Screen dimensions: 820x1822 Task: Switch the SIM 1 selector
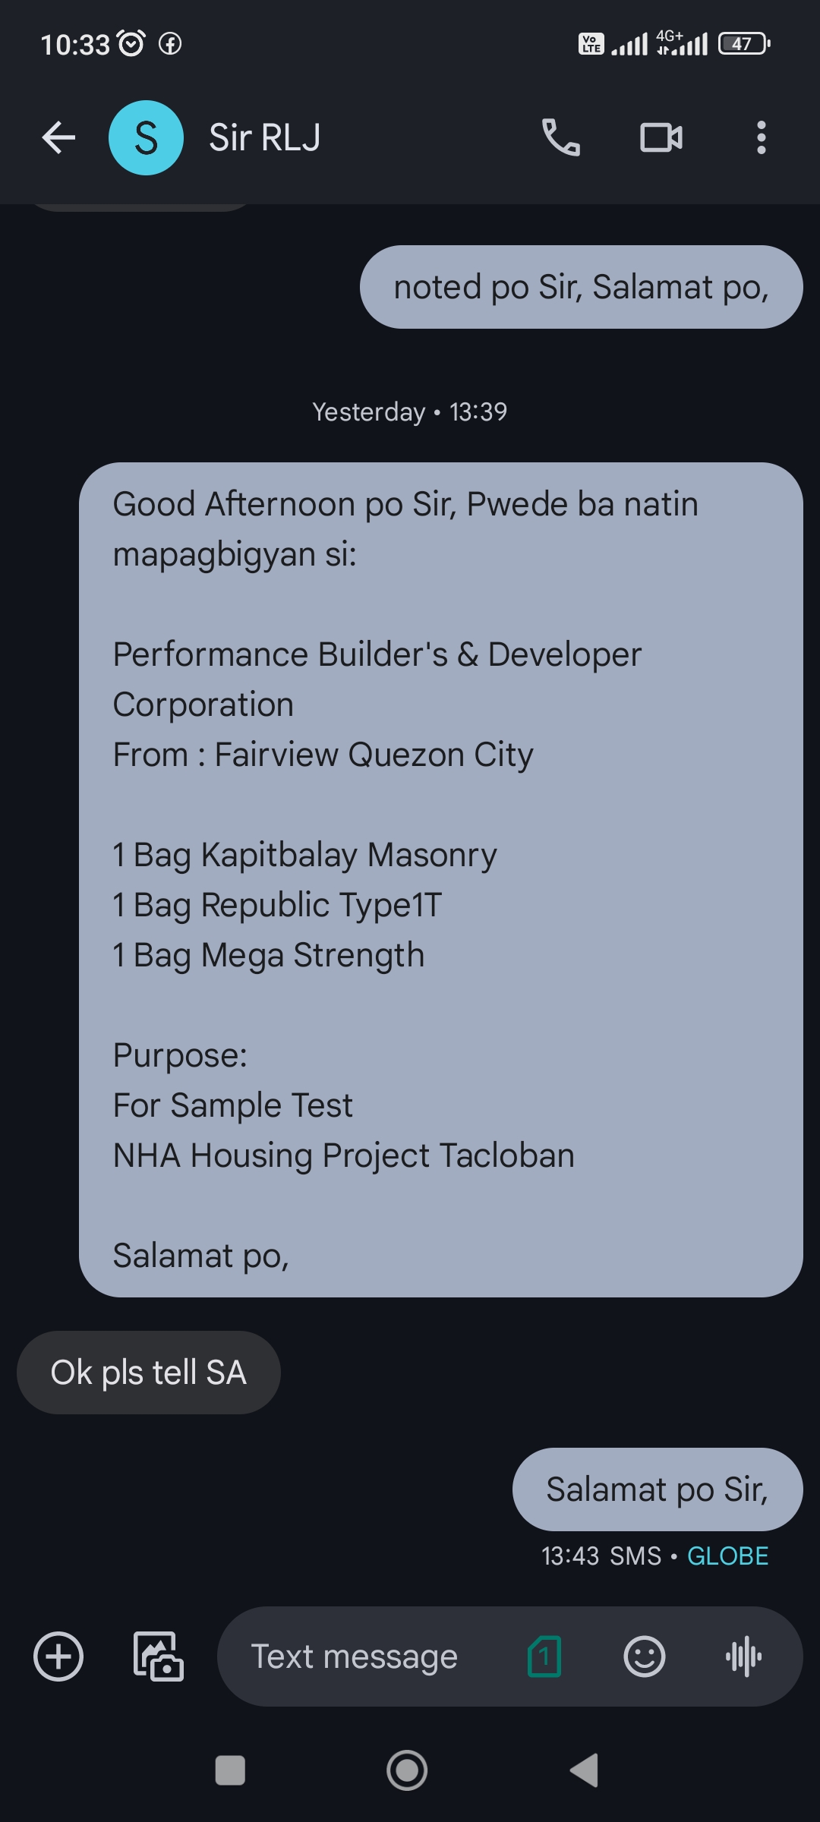[544, 1657]
